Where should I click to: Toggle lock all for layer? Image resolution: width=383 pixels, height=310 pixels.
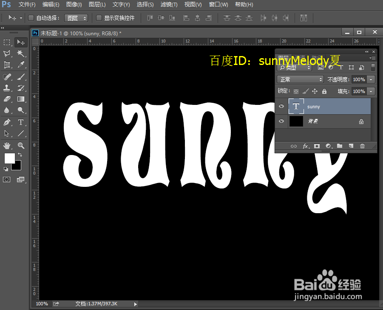tap(324, 91)
